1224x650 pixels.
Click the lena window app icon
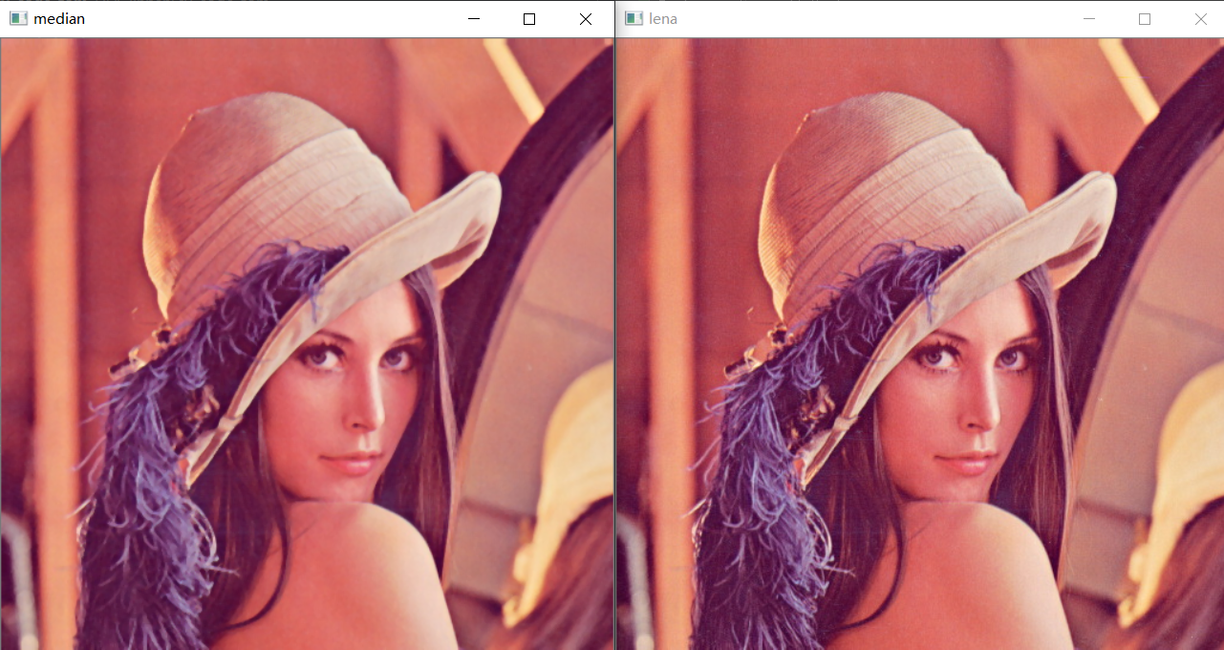point(633,18)
